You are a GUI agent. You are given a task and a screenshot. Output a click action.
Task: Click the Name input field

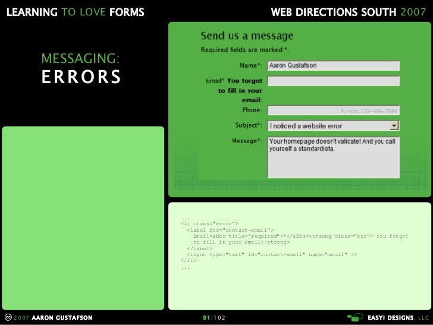(333, 66)
